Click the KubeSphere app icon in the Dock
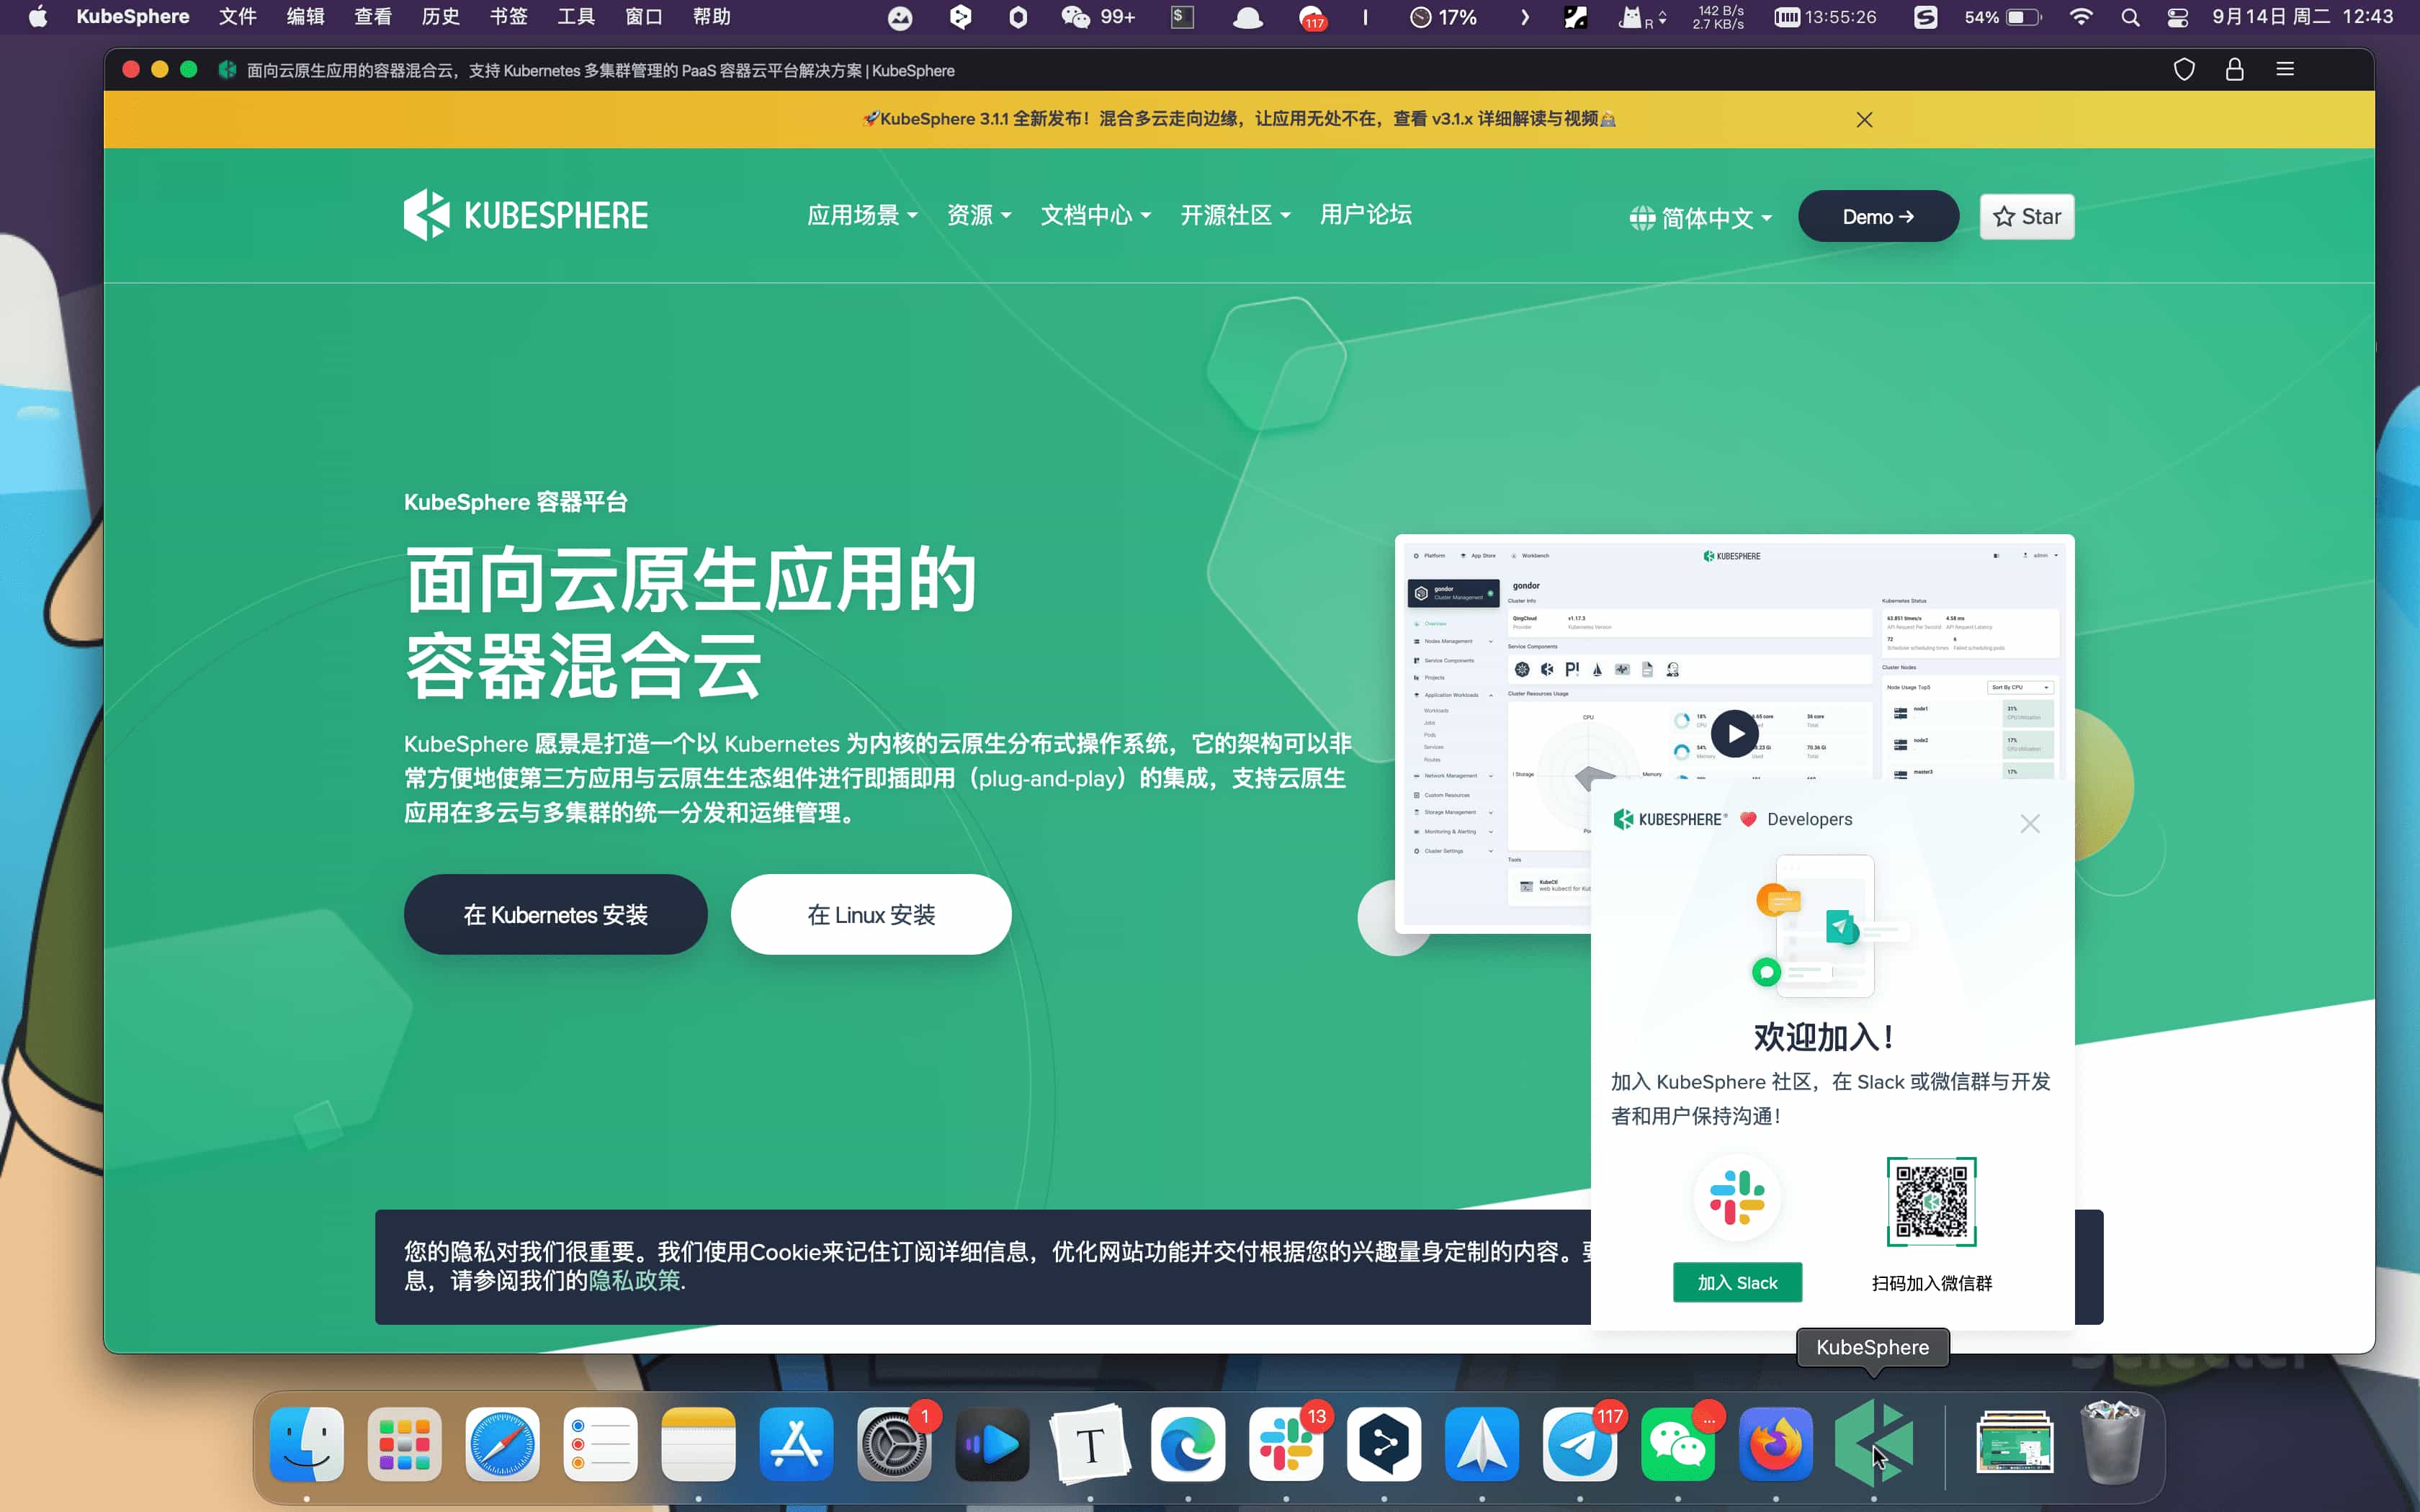2420x1512 pixels. 1874,1444
